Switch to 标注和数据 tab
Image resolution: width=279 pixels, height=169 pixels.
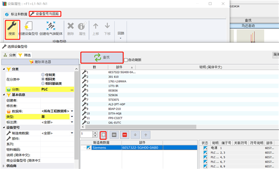16,14
